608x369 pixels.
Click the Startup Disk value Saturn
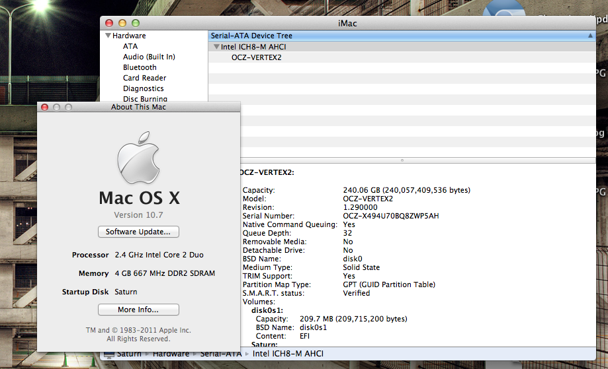[x=126, y=292]
